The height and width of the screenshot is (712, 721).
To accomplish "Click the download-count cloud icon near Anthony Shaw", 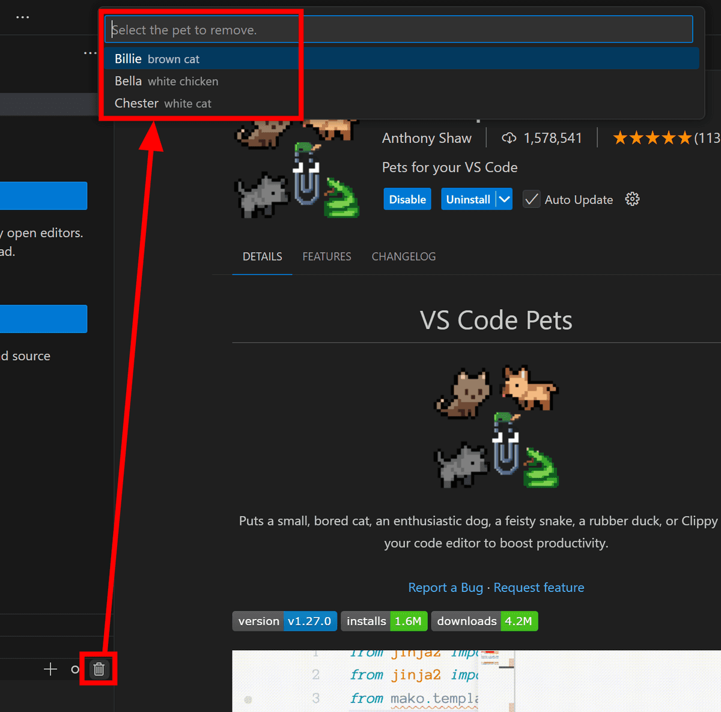I will (x=509, y=137).
